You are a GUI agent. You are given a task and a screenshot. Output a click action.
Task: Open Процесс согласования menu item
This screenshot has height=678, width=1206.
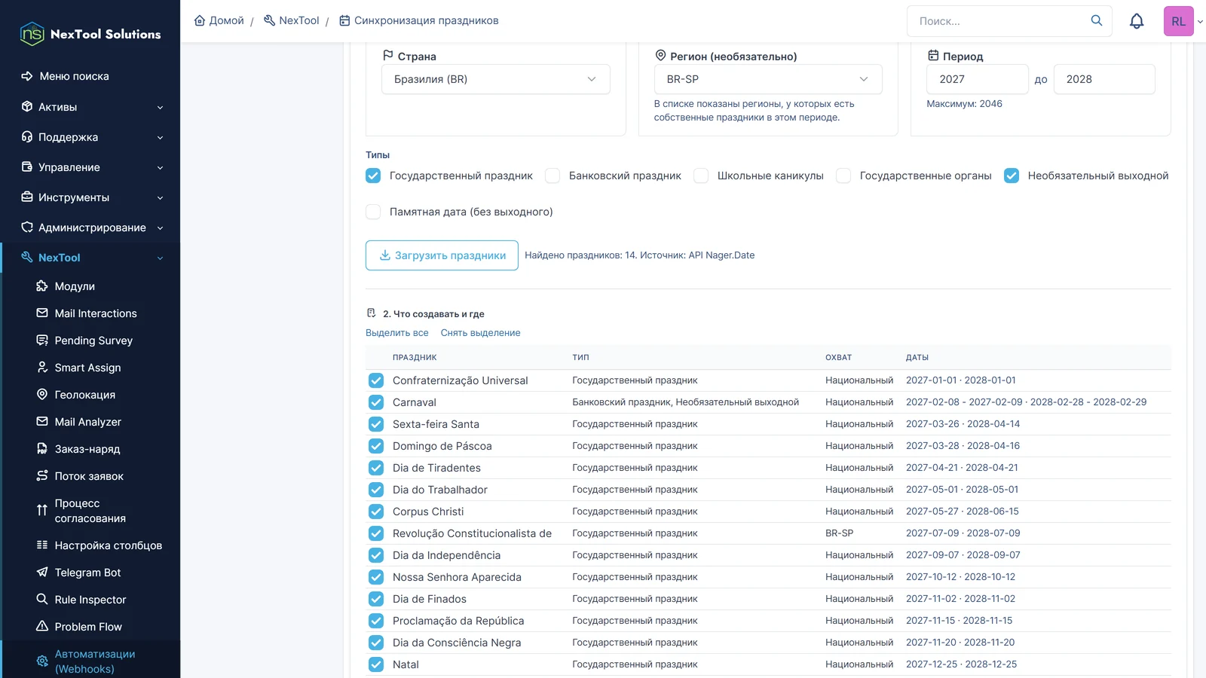pos(92,511)
